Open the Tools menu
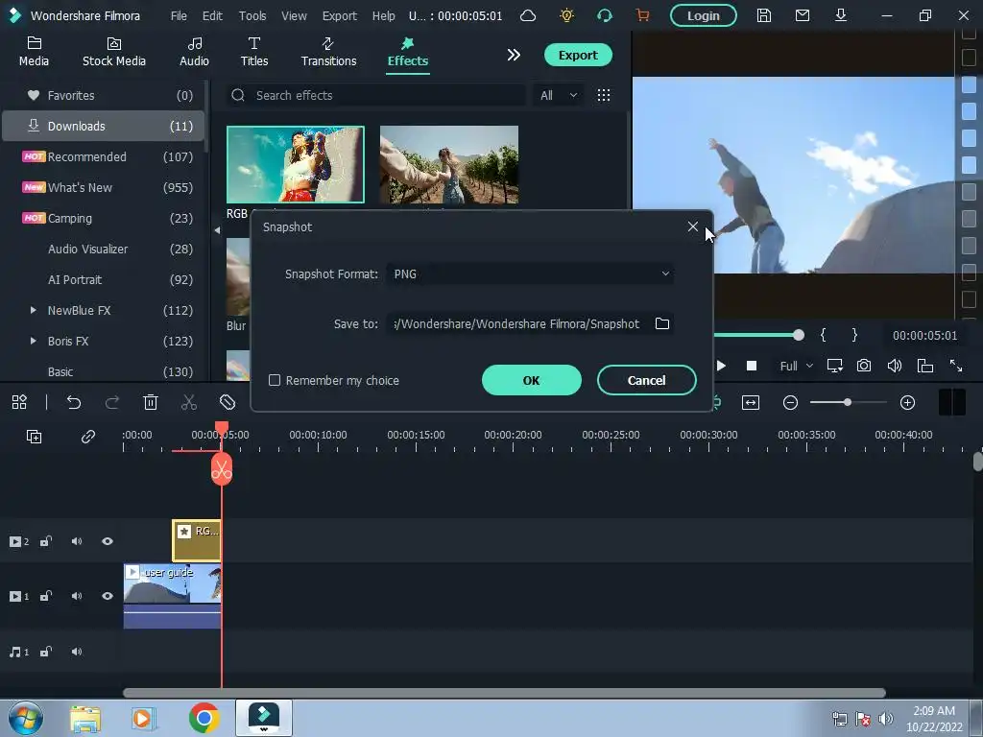983x737 pixels. [252, 15]
